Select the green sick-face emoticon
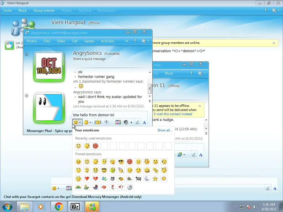The width and height of the screenshot is (283, 212). (x=113, y=170)
